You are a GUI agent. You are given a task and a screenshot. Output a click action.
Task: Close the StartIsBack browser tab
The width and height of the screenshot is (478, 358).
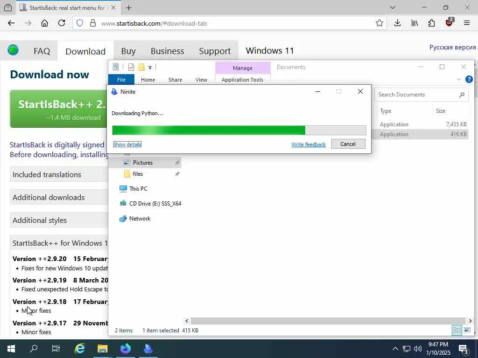[113, 7]
